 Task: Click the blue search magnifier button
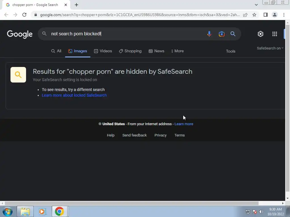pos(233,34)
